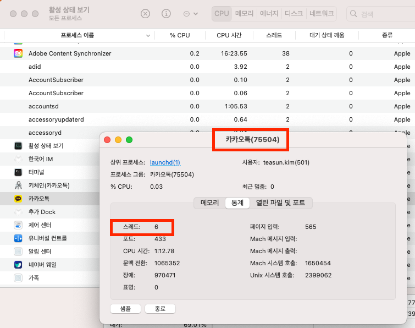415x328 pixels.
Task: Click Mach 시스템 호출 value 1650454
Action: [x=318, y=263]
